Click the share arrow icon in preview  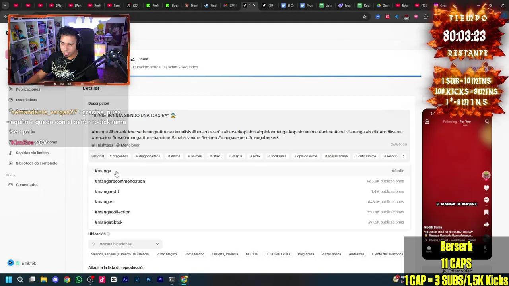[x=486, y=225]
